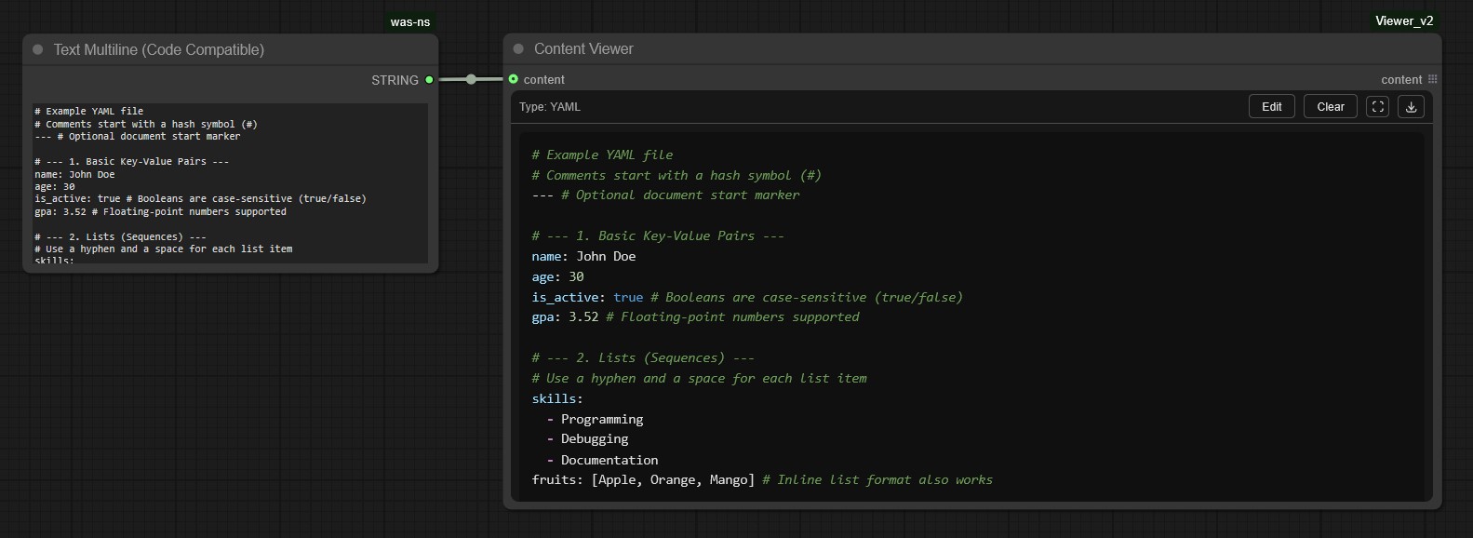Click the Viewer_v2 badge above Content Viewer
1473x538 pixels.
click(x=1404, y=20)
